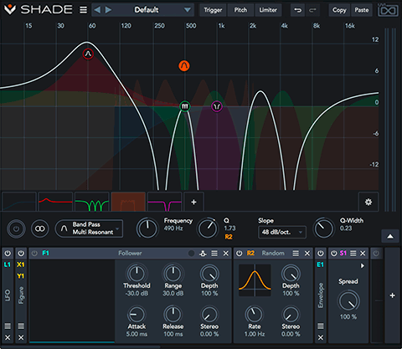Close the S1 Spread modulator

tap(363, 254)
